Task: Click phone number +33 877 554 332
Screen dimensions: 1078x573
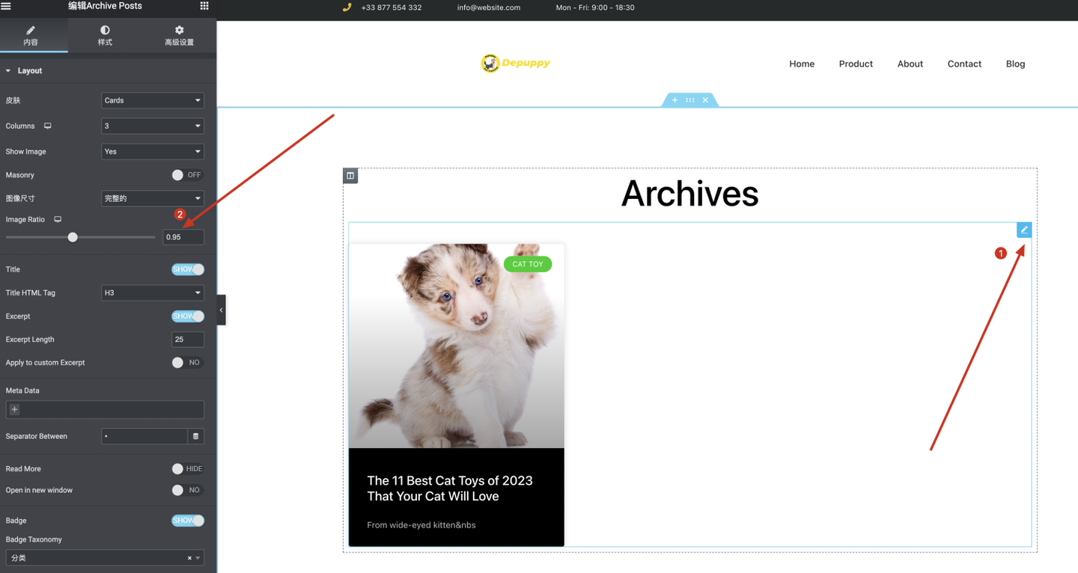Action: (391, 7)
